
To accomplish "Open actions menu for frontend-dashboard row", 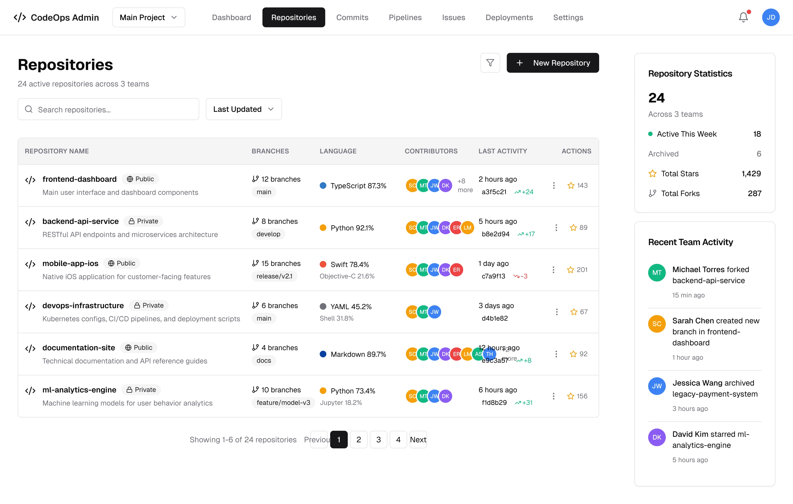I will [553, 185].
